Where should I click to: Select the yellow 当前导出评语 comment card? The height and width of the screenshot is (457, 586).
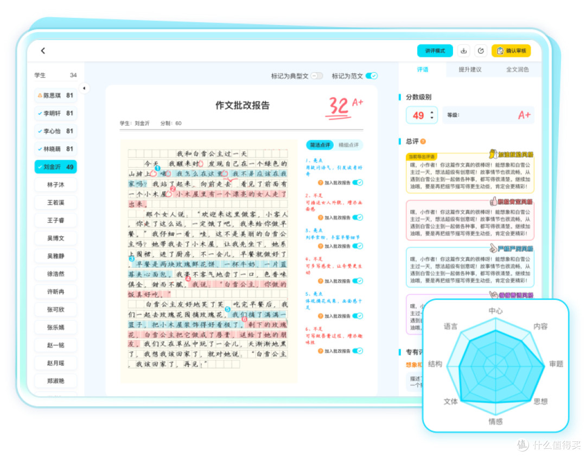pyautogui.click(x=470, y=173)
